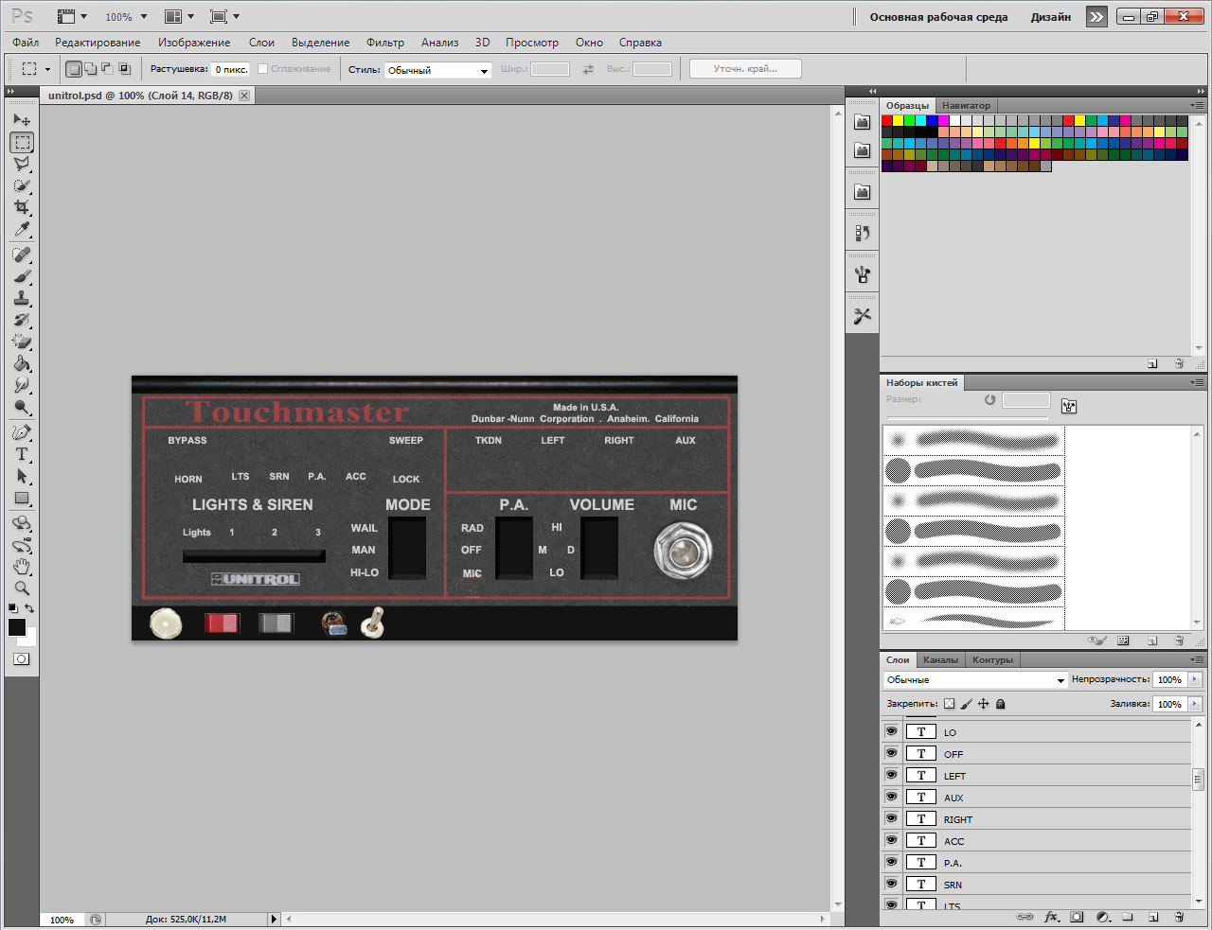The width and height of the screenshot is (1212, 930).
Task: Enable the Сглаживание checkbox
Action: tap(263, 69)
